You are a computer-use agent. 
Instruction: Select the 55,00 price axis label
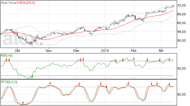pyautogui.click(x=181, y=32)
